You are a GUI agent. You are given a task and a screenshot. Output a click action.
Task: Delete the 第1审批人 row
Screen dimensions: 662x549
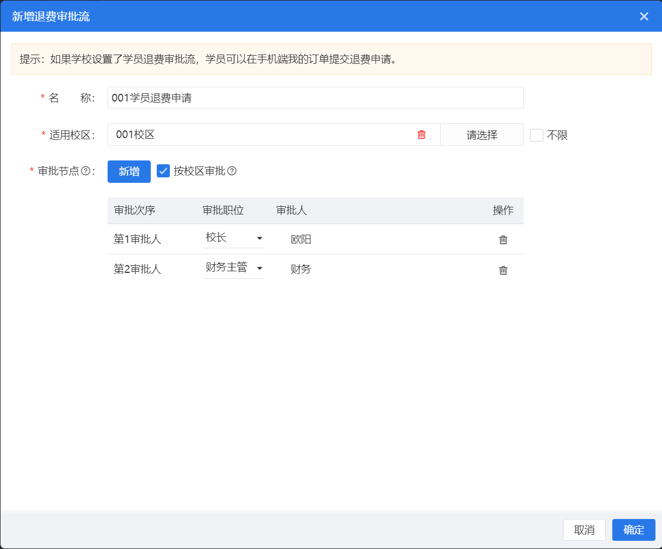(503, 240)
